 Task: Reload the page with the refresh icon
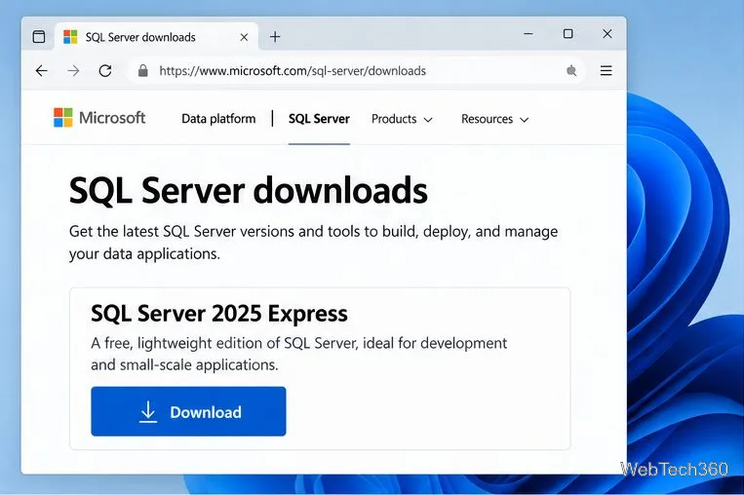click(x=105, y=71)
